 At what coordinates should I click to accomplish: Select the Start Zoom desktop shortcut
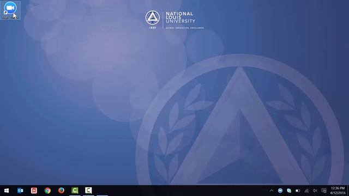(10, 10)
